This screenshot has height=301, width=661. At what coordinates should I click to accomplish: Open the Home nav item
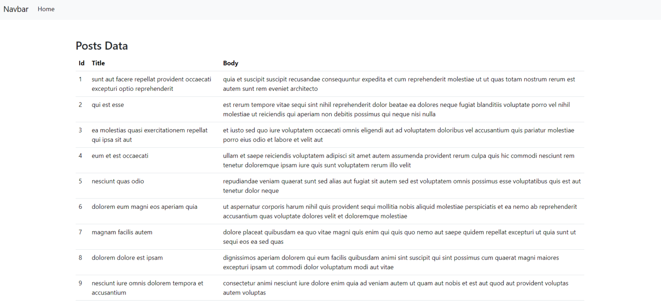[46, 9]
